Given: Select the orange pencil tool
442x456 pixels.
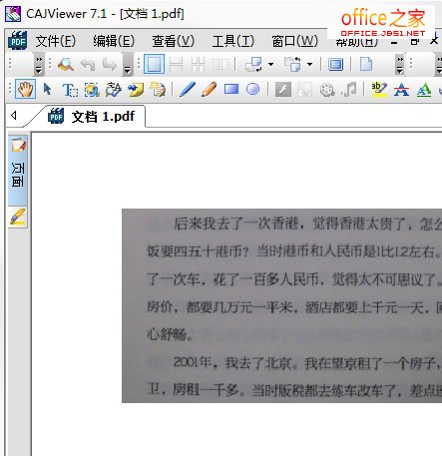Looking at the screenshot, I should tap(210, 89).
